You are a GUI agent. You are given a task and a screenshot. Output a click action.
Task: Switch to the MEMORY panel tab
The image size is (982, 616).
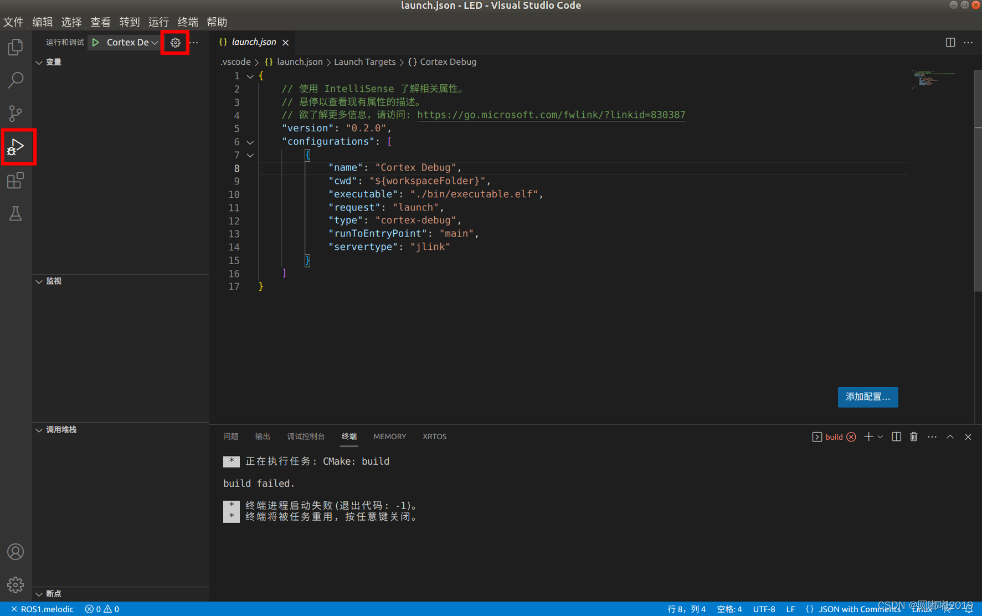[389, 437]
